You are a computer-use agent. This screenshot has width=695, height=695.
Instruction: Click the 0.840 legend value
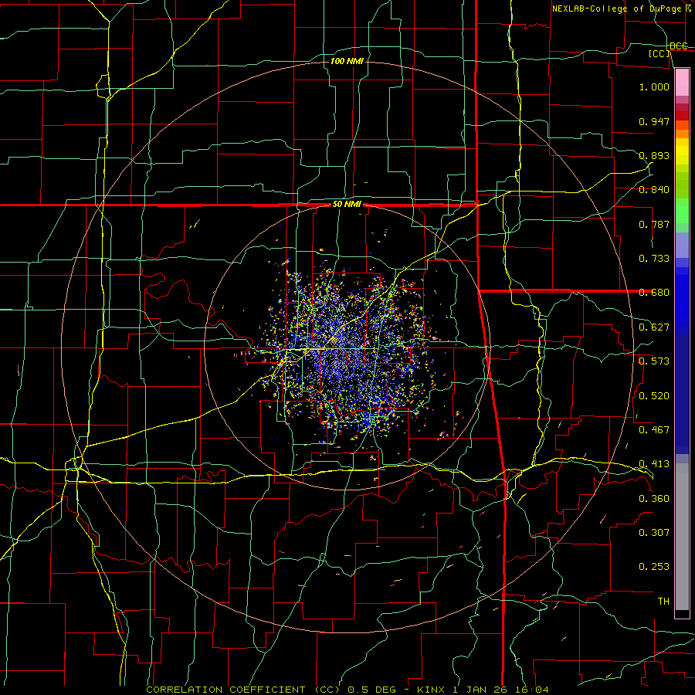pyautogui.click(x=654, y=190)
